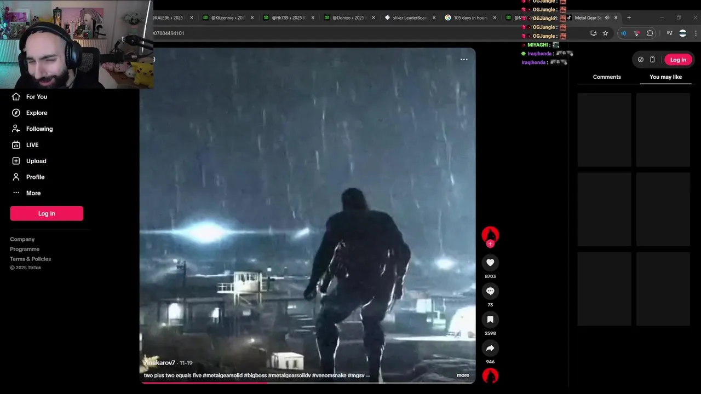This screenshot has height=394, width=701.
Task: Switch to the Comments tab
Action: click(x=607, y=77)
